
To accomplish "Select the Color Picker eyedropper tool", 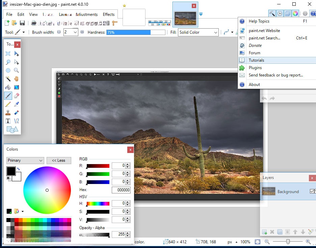I will point(17,104).
